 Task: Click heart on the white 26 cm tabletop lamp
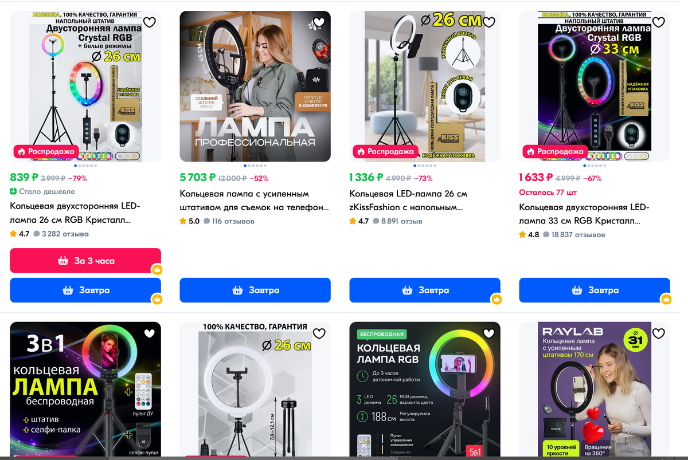click(x=319, y=333)
